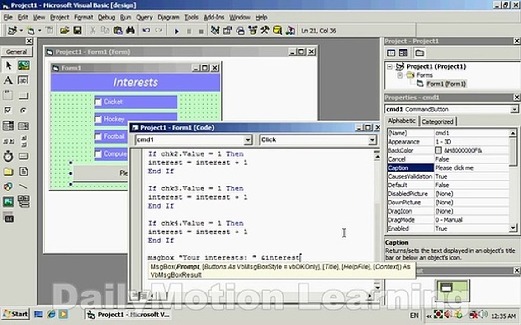Image resolution: width=521 pixels, height=325 pixels.
Task: Switch to the Categorized tab in Properties
Action: 437,122
